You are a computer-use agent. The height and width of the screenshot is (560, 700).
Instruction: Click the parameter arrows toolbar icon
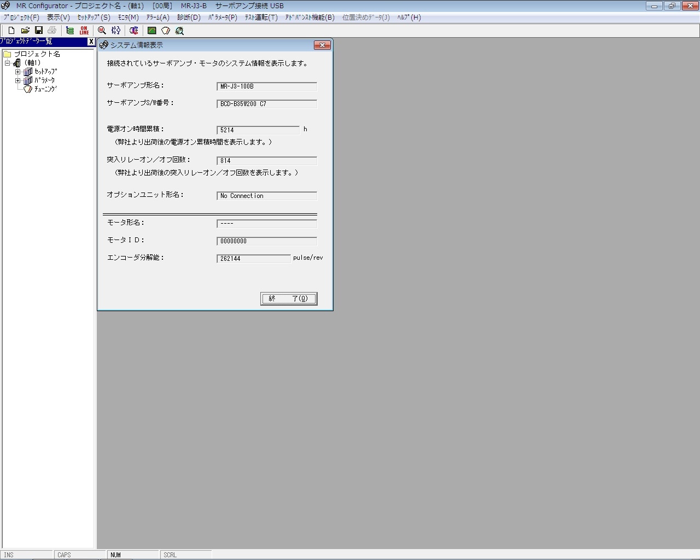coord(116,31)
